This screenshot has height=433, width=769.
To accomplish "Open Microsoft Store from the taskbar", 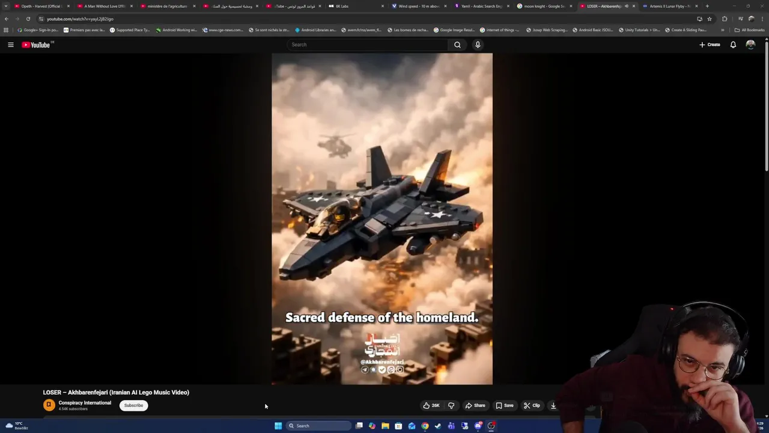I will pos(398,426).
